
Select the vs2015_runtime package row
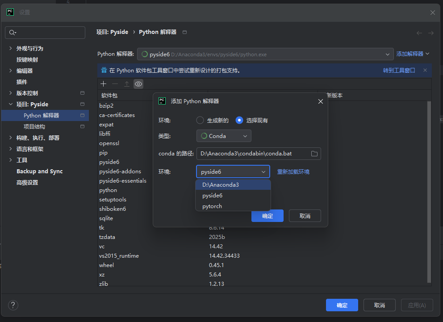(119, 255)
